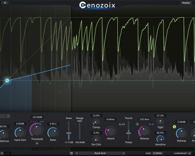Image resolution: width=195 pixels, height=156 pixels.
Task: Click the Clamp knob
Action: pos(96,122)
